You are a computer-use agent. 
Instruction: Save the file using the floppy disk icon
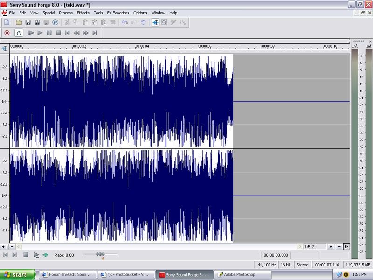tap(28, 22)
